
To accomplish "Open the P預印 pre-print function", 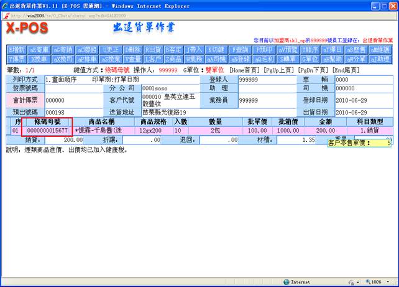I will (x=264, y=49).
